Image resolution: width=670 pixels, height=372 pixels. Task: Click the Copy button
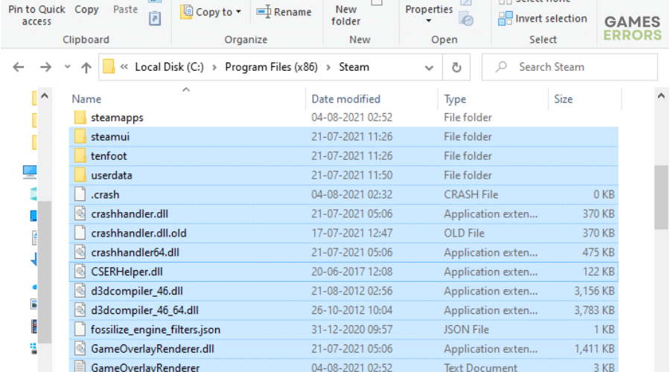coord(86,10)
